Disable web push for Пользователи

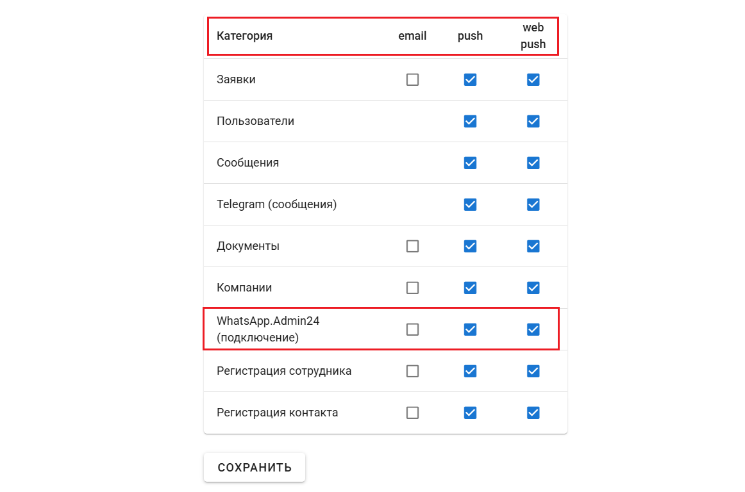533,121
